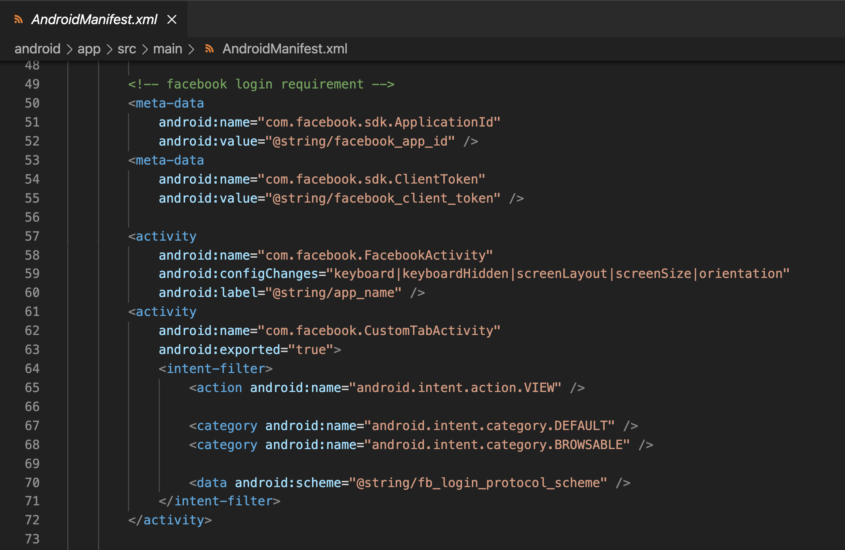Open the main breadcrumb segment
The image size is (845, 550).
click(x=168, y=49)
